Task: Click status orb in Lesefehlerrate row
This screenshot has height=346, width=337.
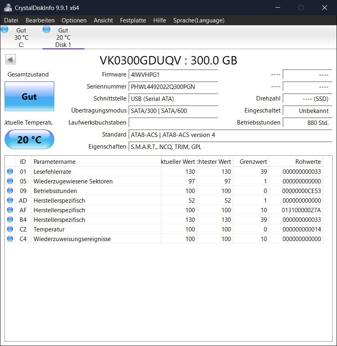Action: (x=10, y=171)
